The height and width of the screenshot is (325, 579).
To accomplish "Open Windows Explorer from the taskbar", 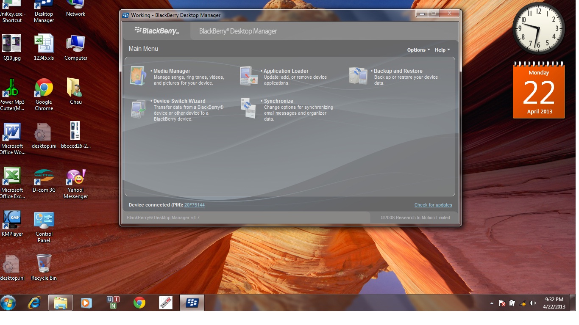I will [x=61, y=303].
